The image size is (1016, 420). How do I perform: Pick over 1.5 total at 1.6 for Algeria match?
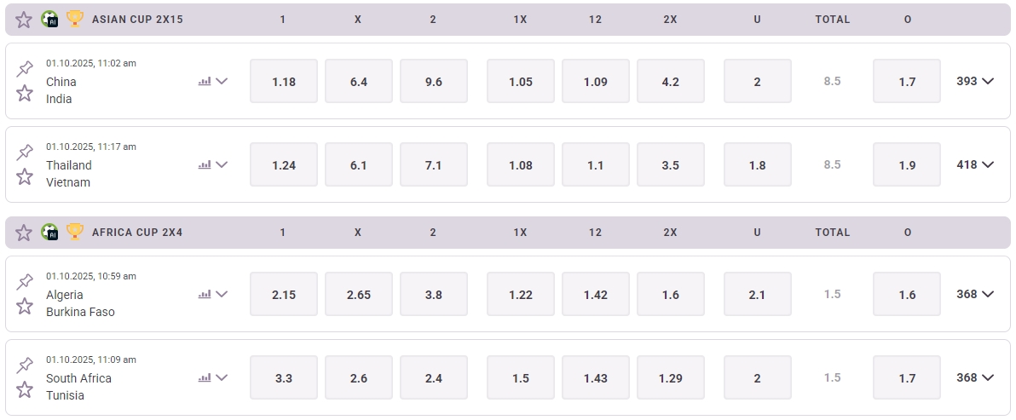(x=907, y=295)
